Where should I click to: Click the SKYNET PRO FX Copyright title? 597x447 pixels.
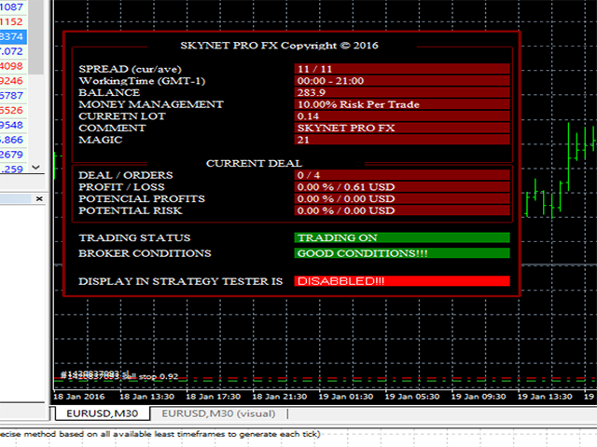pyautogui.click(x=279, y=46)
